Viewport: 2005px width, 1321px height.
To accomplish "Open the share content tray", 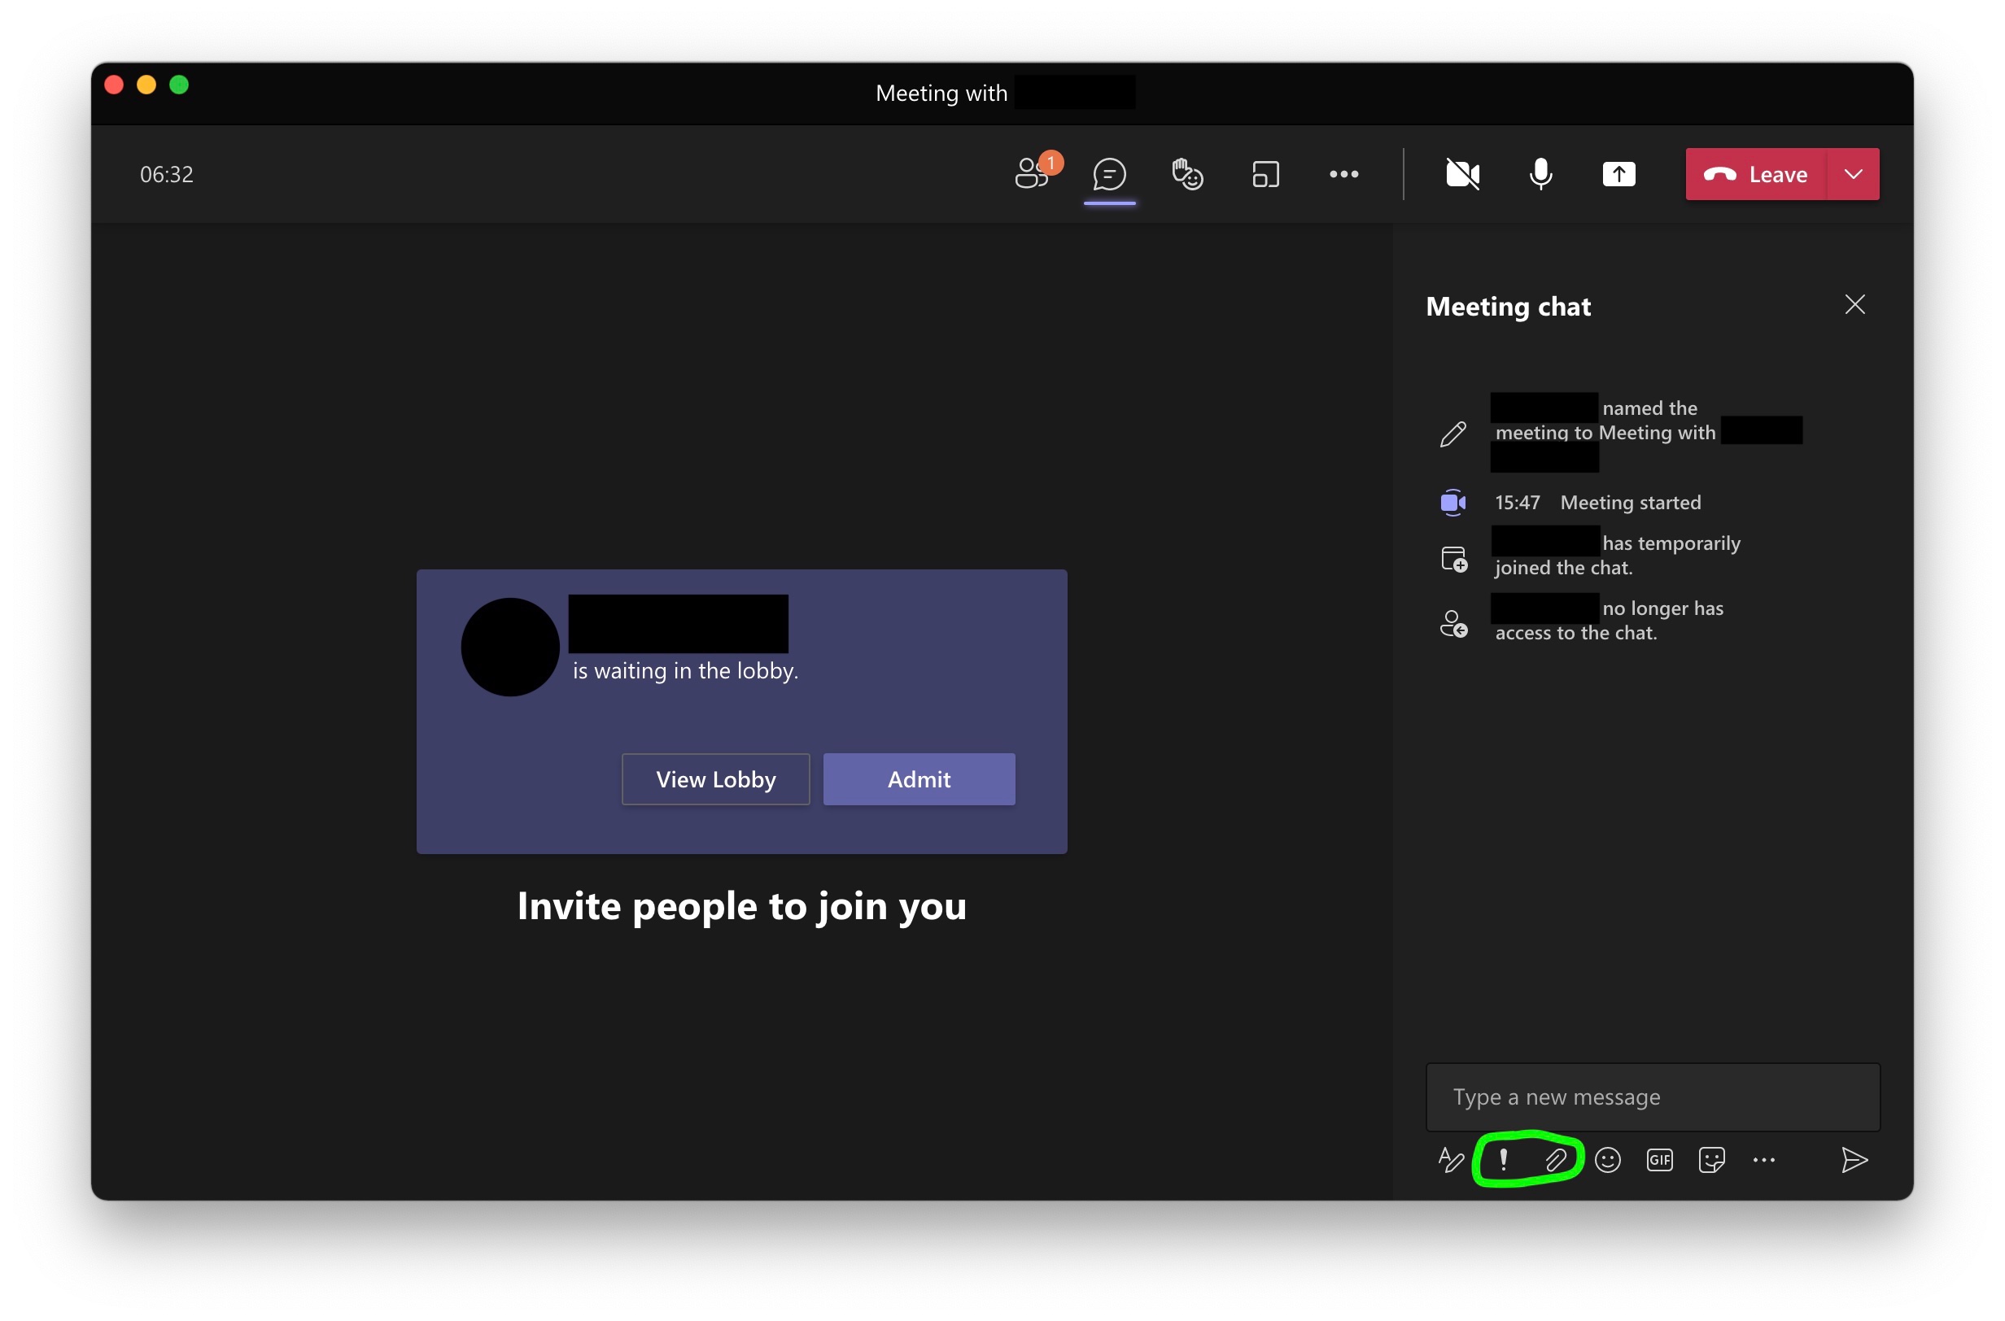I will (x=1618, y=174).
